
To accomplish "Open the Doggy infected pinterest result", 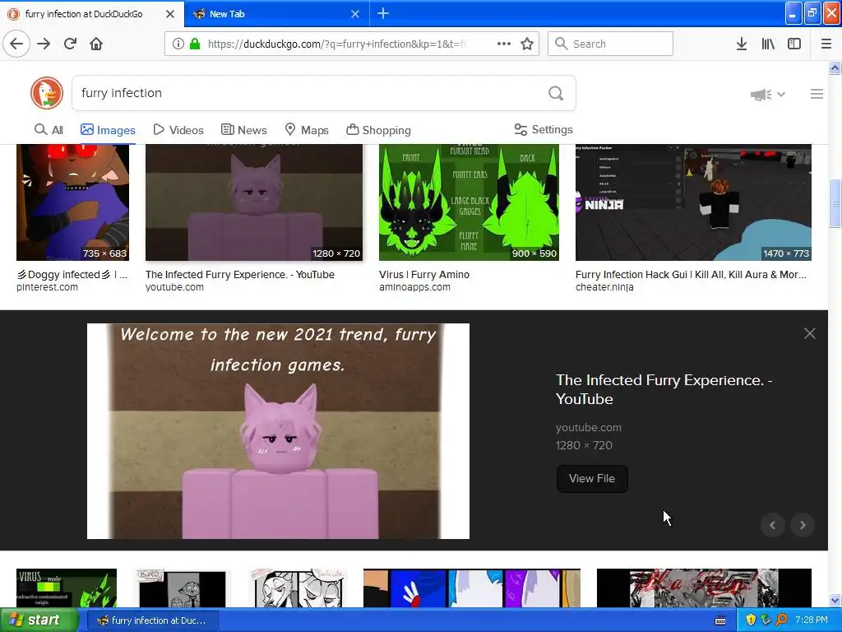I will (72, 275).
